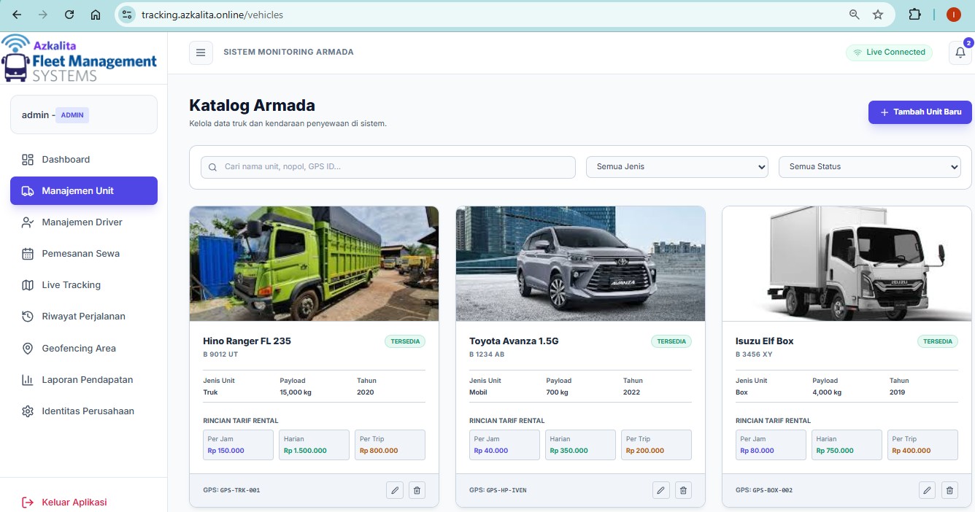The width and height of the screenshot is (975, 512).
Task: Delete the Hino Ranger FL 235 unit
Action: coord(417,490)
